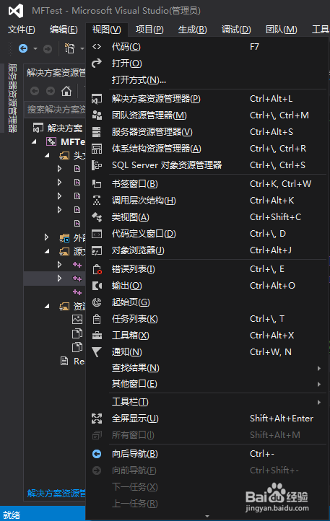Expand the 外部依赖项 folder node
The image size is (330, 521).
coord(46,237)
